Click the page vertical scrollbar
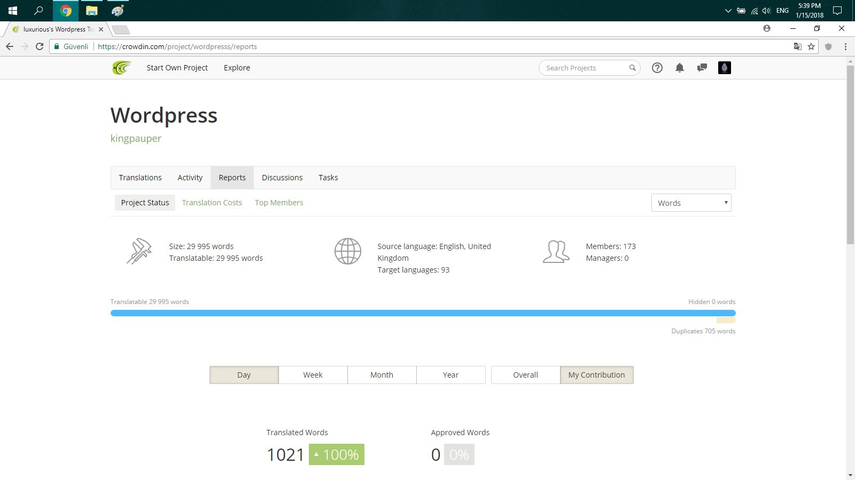The image size is (855, 480). tap(850, 155)
